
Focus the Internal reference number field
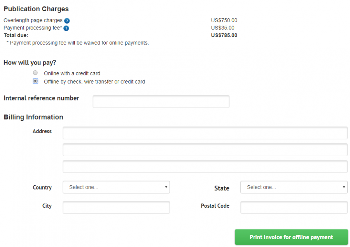coord(161,101)
